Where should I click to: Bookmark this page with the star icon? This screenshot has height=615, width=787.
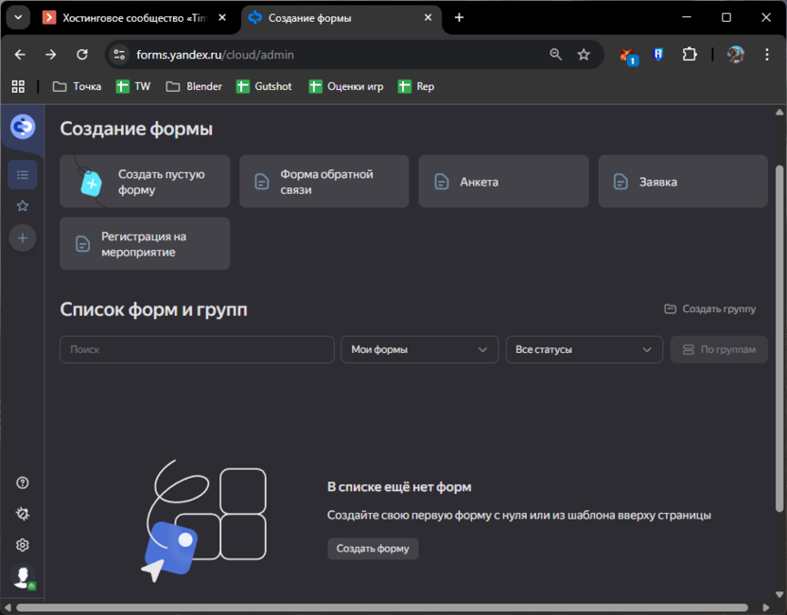[584, 55]
